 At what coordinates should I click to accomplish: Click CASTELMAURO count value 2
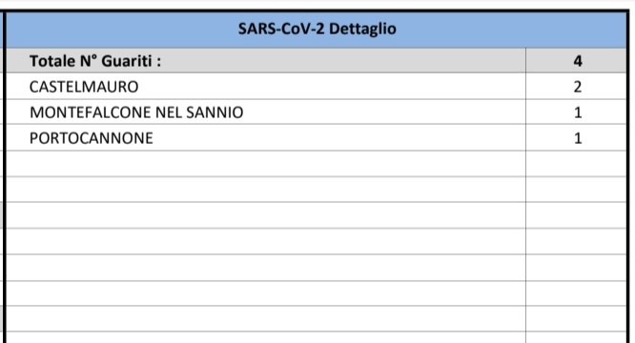click(x=578, y=87)
